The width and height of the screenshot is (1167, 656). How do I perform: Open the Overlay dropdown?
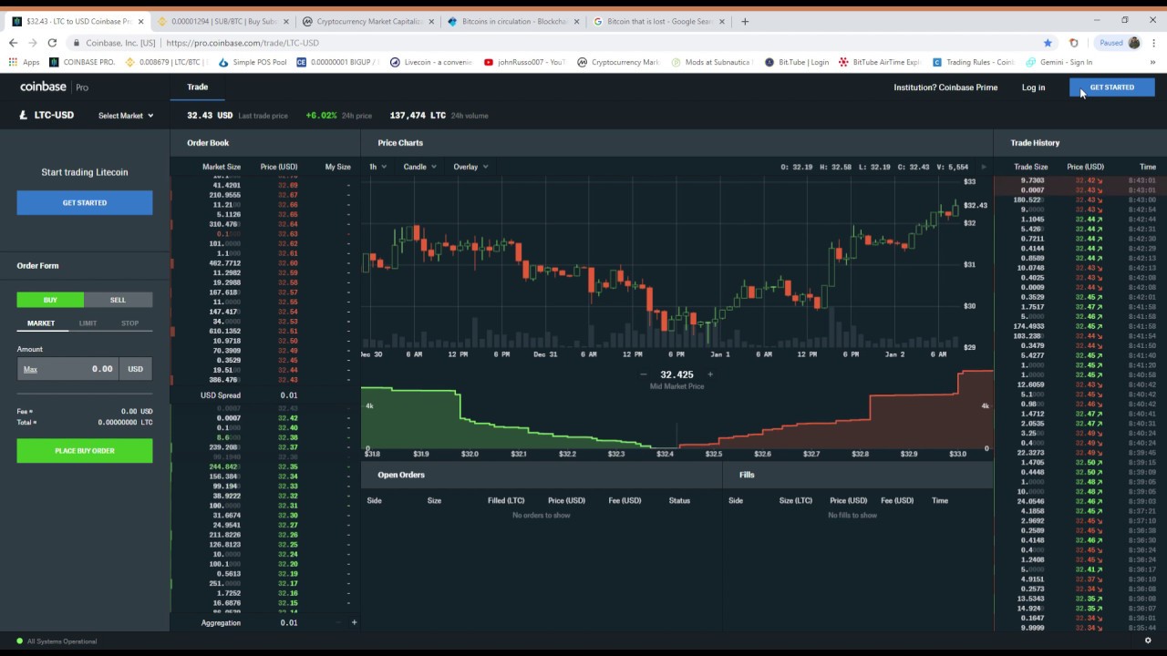click(x=470, y=167)
